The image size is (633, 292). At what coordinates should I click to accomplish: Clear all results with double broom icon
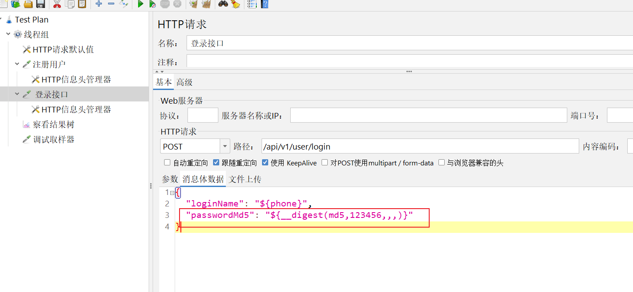tap(206, 4)
